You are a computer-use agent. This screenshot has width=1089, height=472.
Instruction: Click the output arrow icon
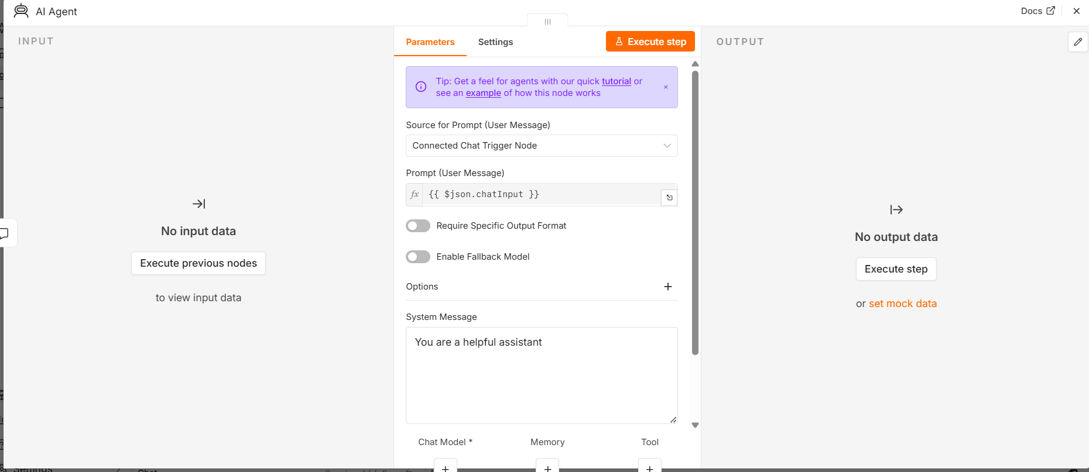896,209
